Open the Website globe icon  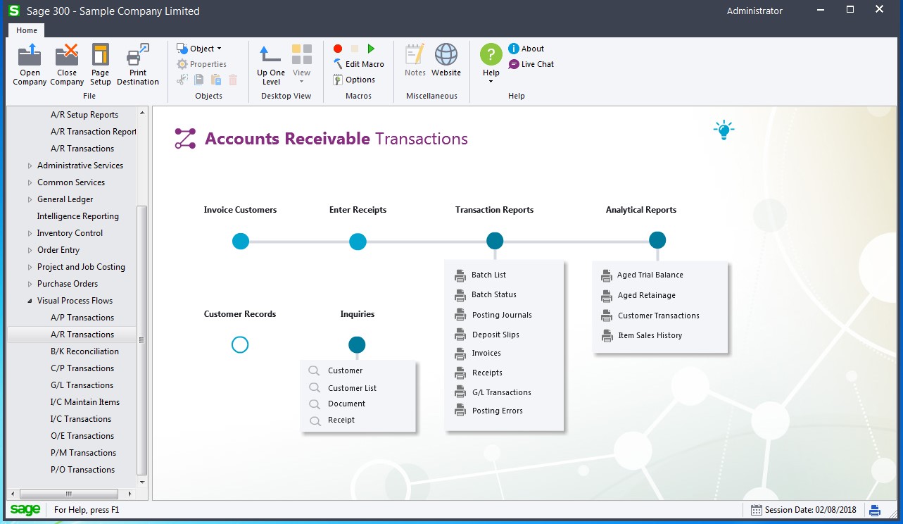[446, 56]
